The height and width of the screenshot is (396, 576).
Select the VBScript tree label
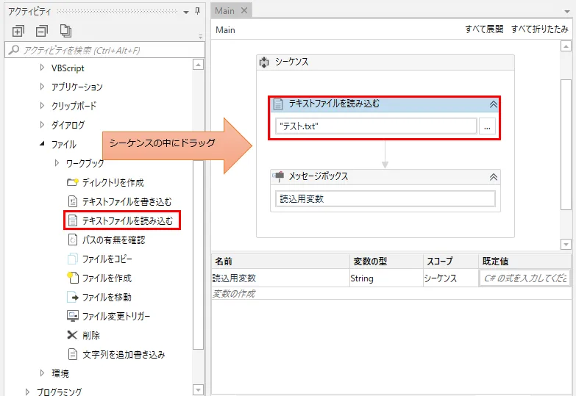coord(68,68)
